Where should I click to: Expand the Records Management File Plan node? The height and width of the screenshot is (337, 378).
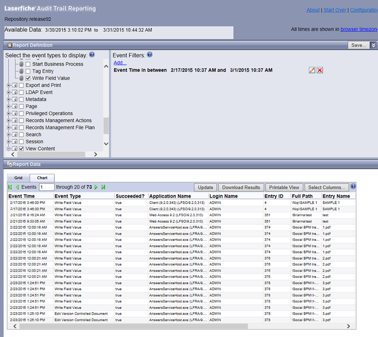click(9, 128)
